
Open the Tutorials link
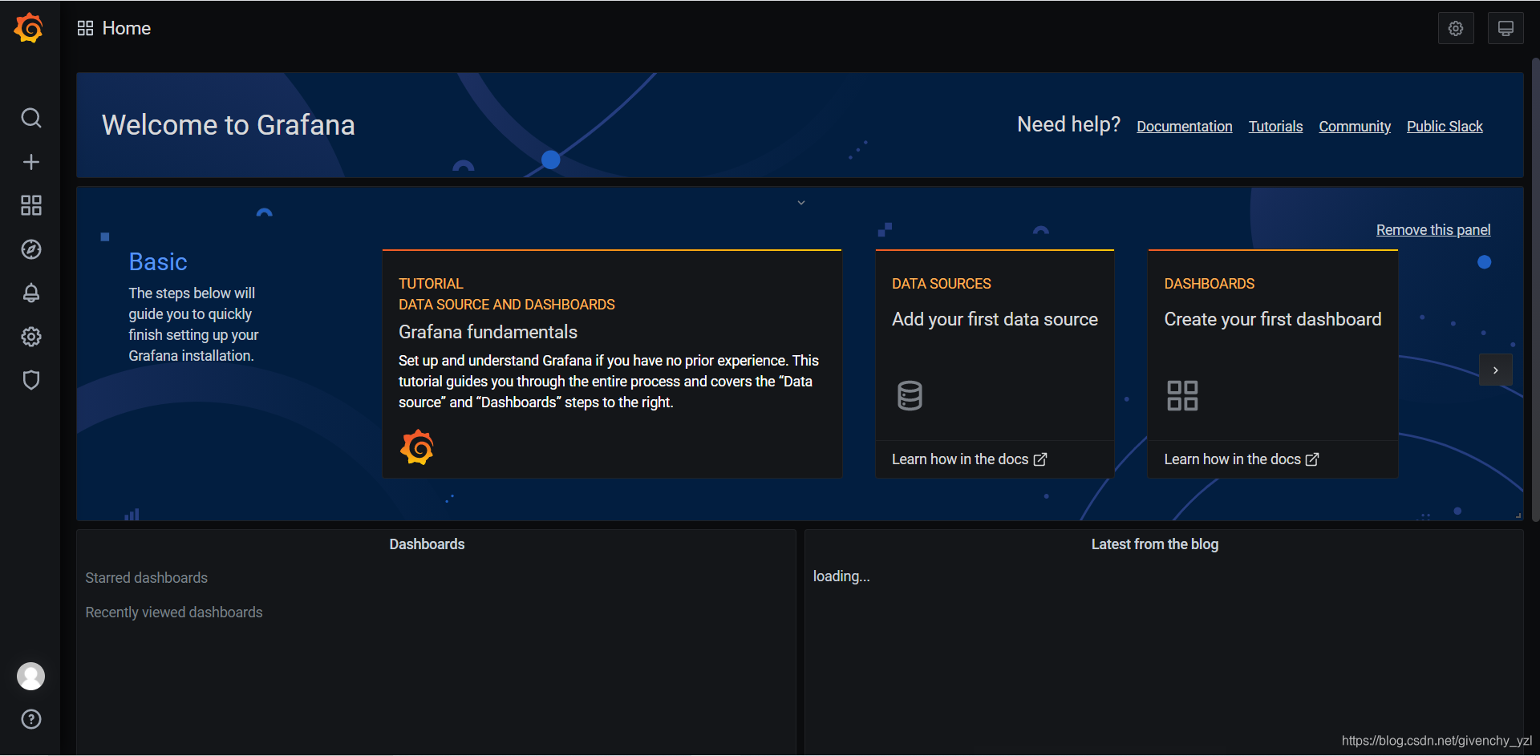pyautogui.click(x=1275, y=127)
